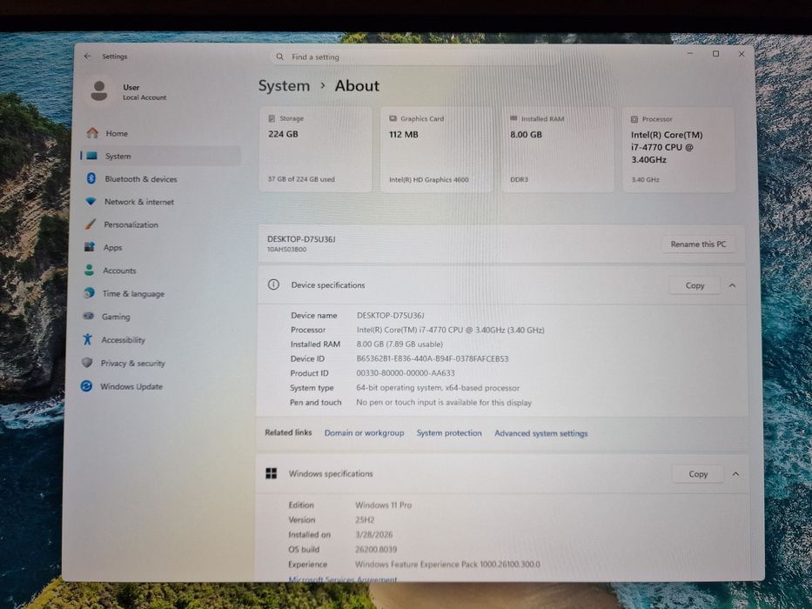The width and height of the screenshot is (812, 609).
Task: Copy the Windows specifications
Action: click(697, 474)
